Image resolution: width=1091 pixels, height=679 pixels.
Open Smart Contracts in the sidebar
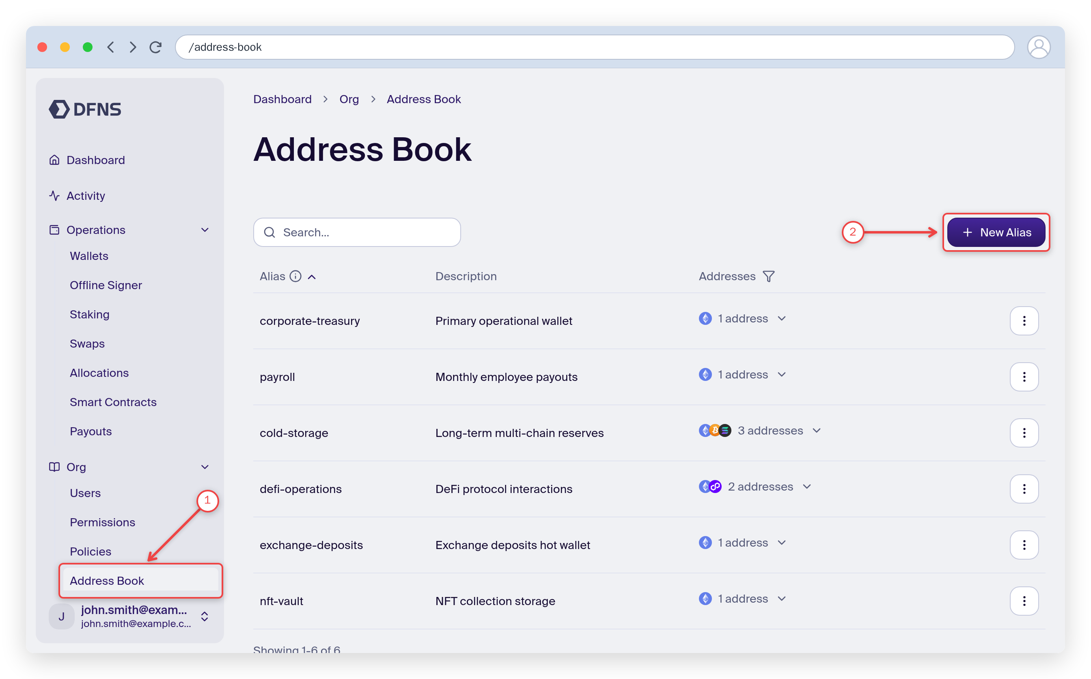click(x=113, y=402)
